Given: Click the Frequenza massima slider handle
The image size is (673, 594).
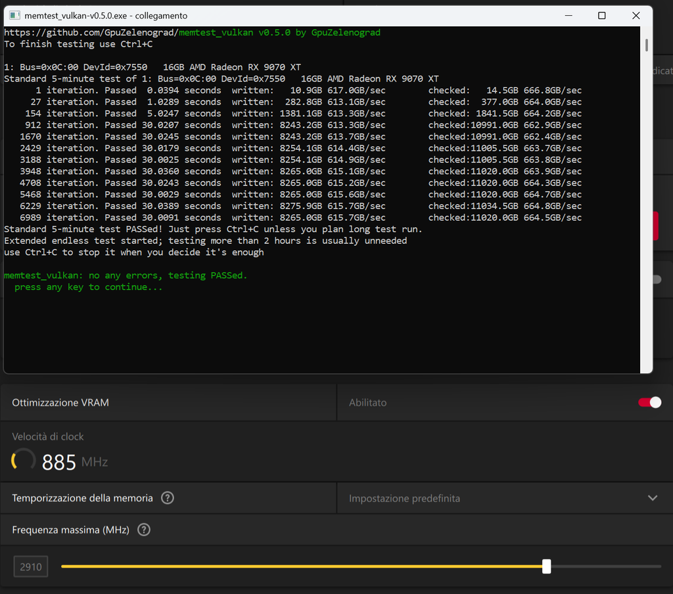Looking at the screenshot, I should [546, 566].
